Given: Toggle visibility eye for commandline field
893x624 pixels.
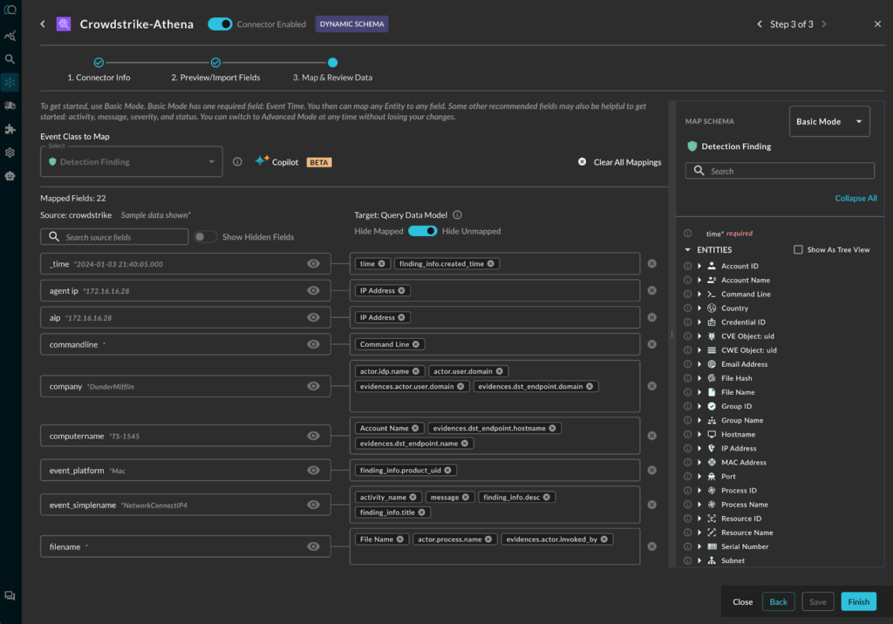Looking at the screenshot, I should pyautogui.click(x=314, y=344).
